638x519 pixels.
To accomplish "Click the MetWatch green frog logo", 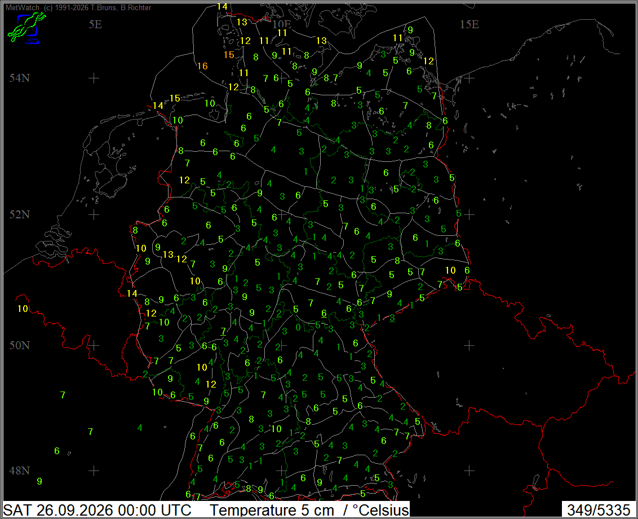I will coord(26,27).
